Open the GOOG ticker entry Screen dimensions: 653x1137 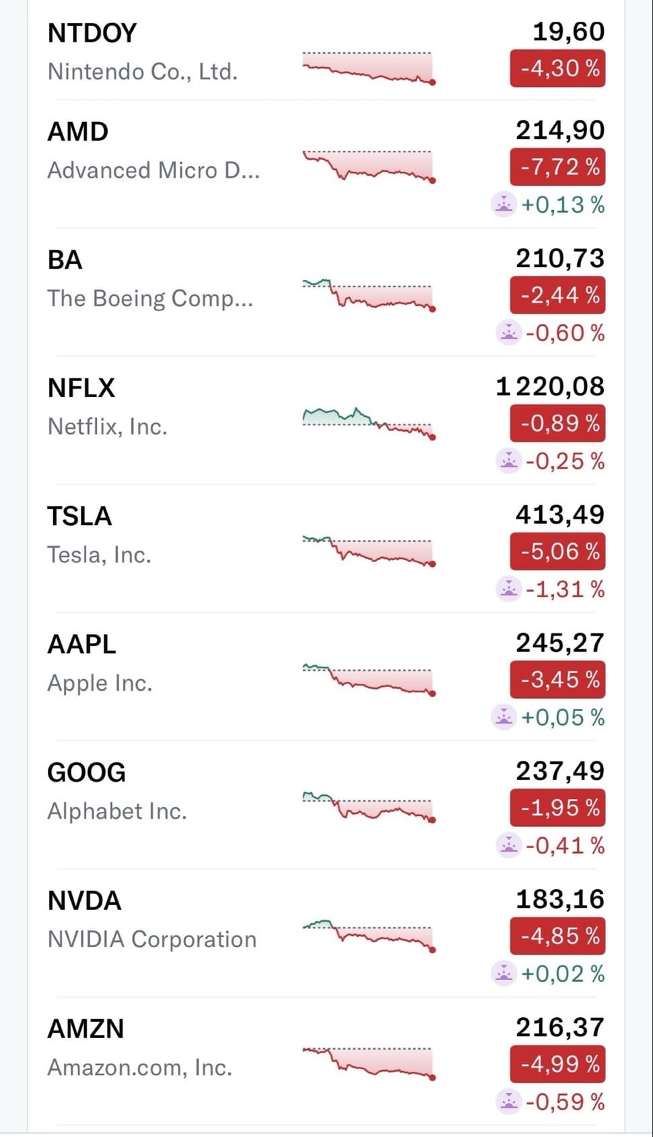[86, 772]
